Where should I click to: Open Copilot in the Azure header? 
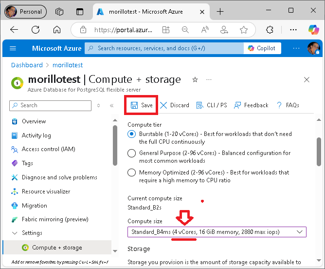pos(262,48)
